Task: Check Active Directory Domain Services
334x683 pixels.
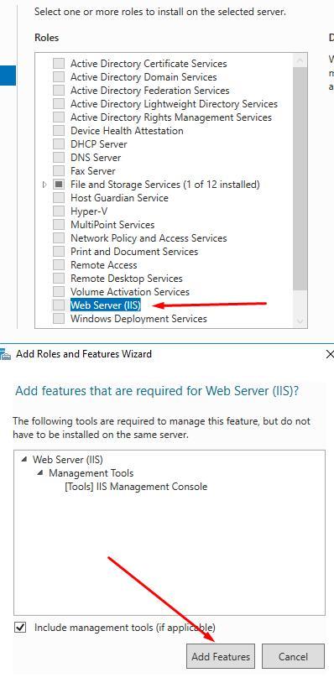Action: point(59,77)
